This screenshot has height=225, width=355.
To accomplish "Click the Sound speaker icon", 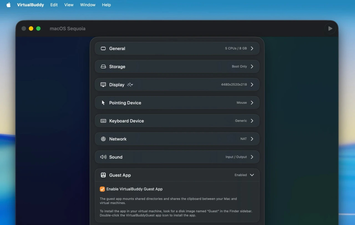I will coord(103,157).
